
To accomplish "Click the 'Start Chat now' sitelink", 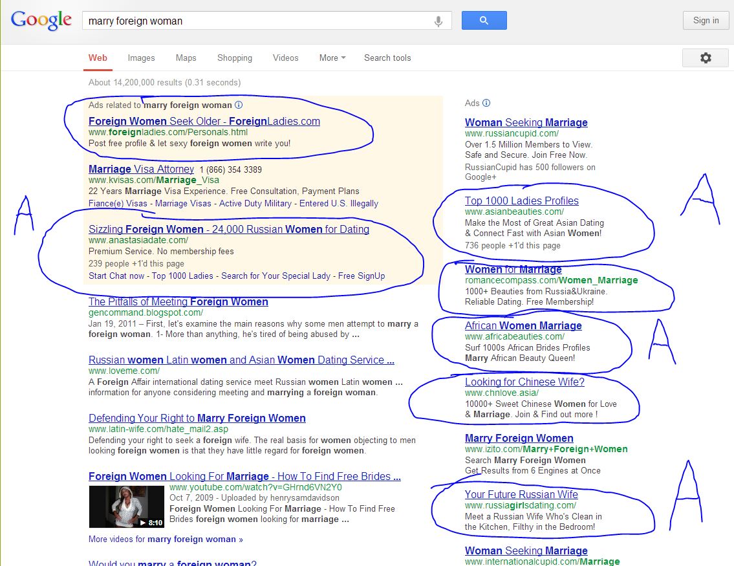I will pos(116,276).
